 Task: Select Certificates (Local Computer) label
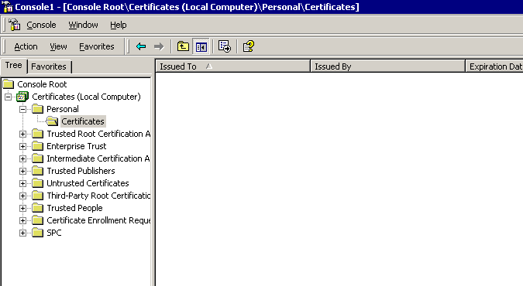click(x=86, y=97)
